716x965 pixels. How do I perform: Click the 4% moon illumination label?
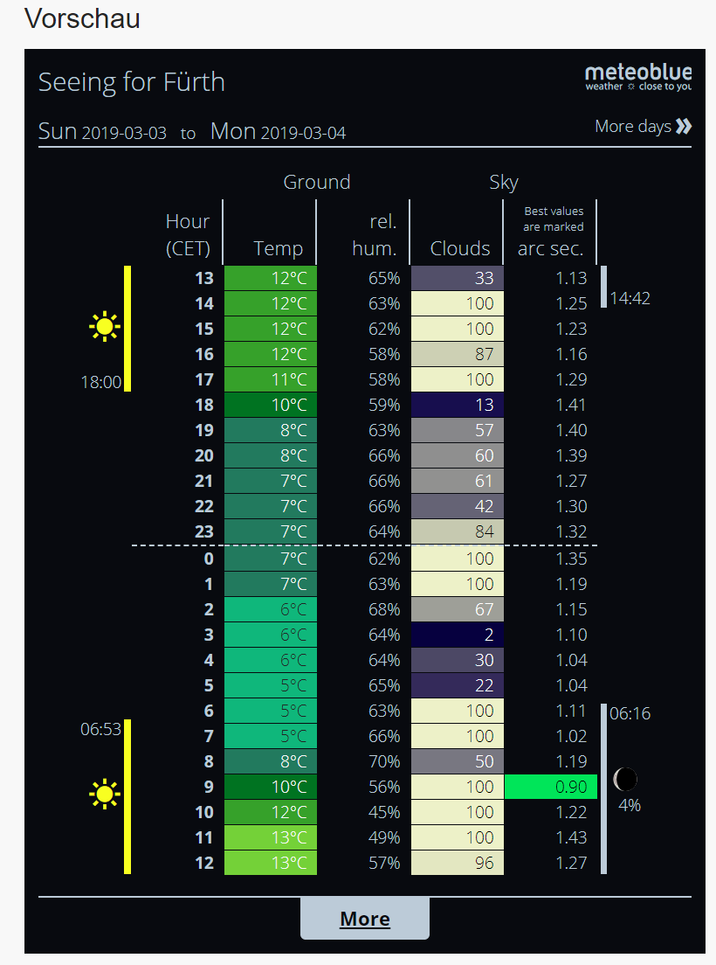[629, 805]
